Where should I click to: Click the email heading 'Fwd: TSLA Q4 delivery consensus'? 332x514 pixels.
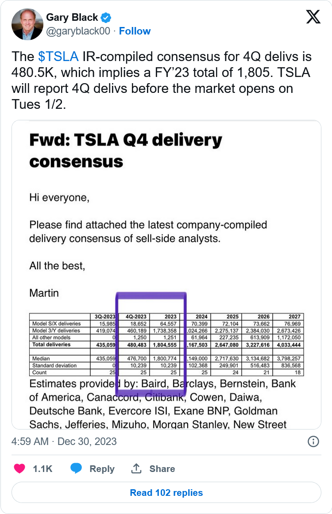126,150
